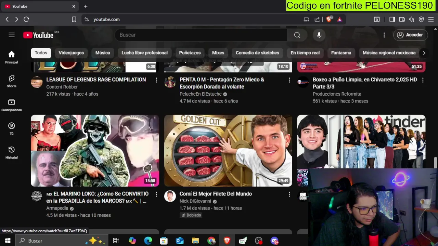Screen dimensions: 438x246
Task: Visit Producciones Reformita channel name
Action: tap(337, 94)
